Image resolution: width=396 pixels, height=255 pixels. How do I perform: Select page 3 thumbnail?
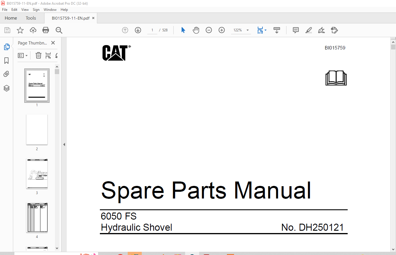(37, 174)
